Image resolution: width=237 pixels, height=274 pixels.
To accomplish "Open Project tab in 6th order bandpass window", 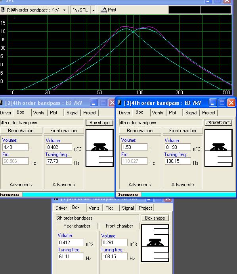I will (145, 208).
